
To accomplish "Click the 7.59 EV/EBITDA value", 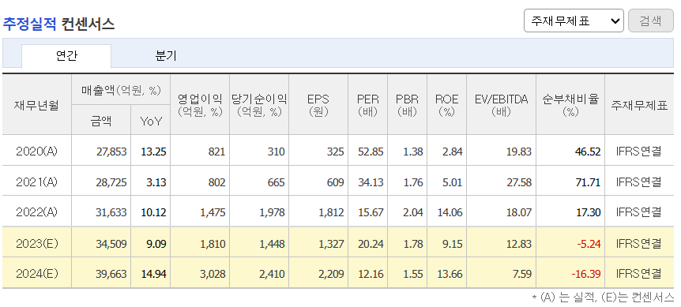I will (521, 275).
